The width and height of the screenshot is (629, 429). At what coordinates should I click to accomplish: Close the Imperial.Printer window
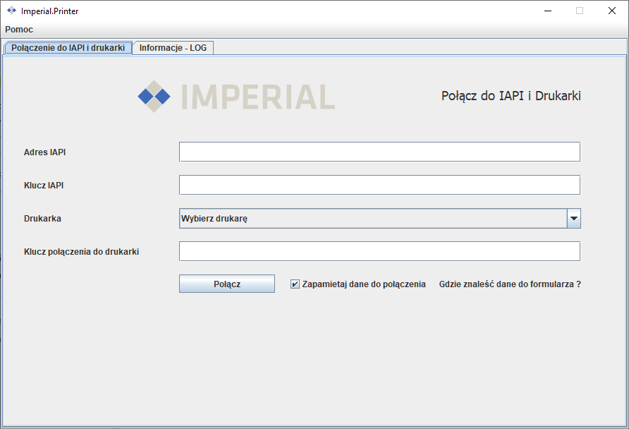[612, 11]
